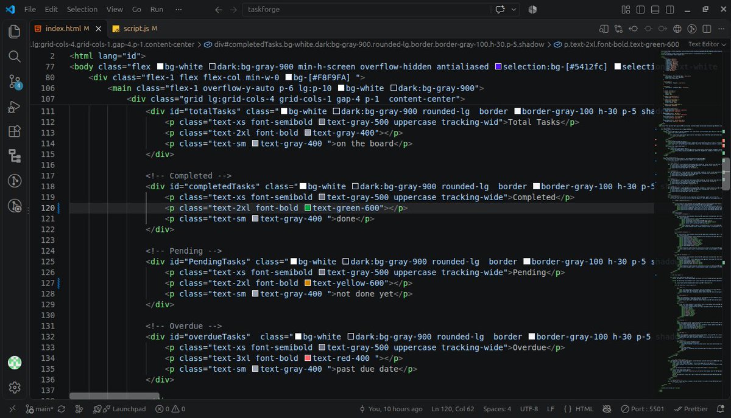Open the Selection menu
The image size is (731, 418).
click(x=82, y=9)
